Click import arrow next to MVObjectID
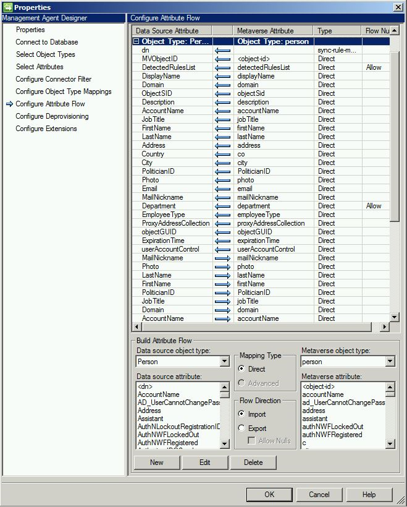Screen dimensions: 407x507 [x=222, y=59]
